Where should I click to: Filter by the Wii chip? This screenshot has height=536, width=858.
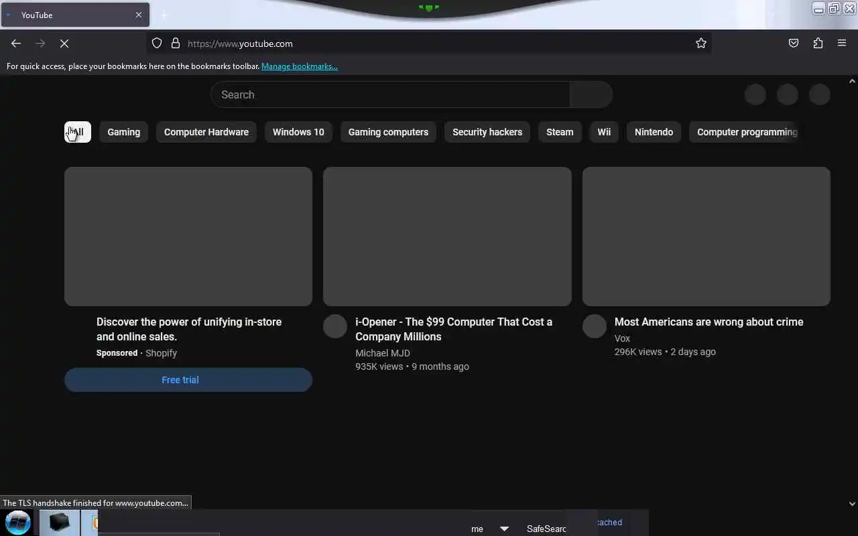(604, 132)
